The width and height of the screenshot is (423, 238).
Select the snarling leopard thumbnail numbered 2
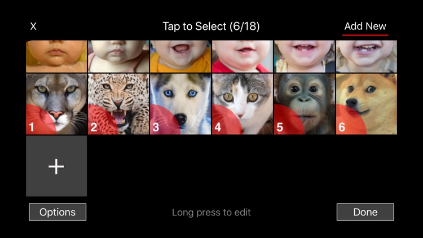(118, 104)
